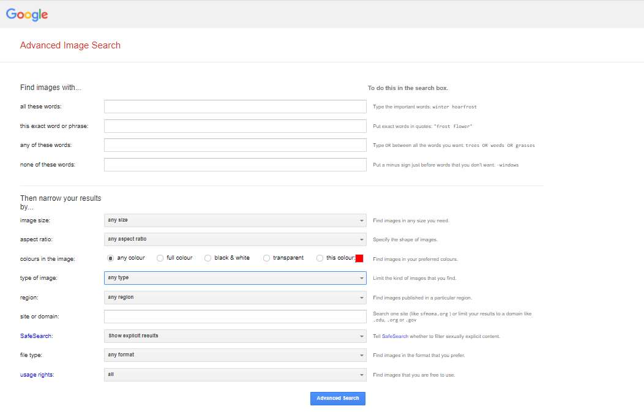Open the type of image dropdown
The height and width of the screenshot is (417, 644).
point(235,278)
